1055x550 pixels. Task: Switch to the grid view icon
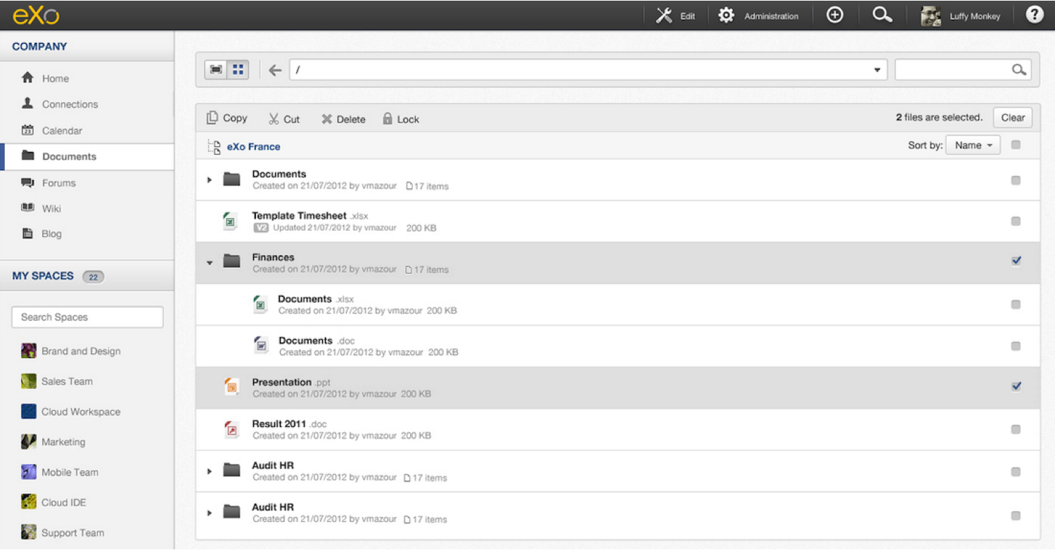click(238, 70)
